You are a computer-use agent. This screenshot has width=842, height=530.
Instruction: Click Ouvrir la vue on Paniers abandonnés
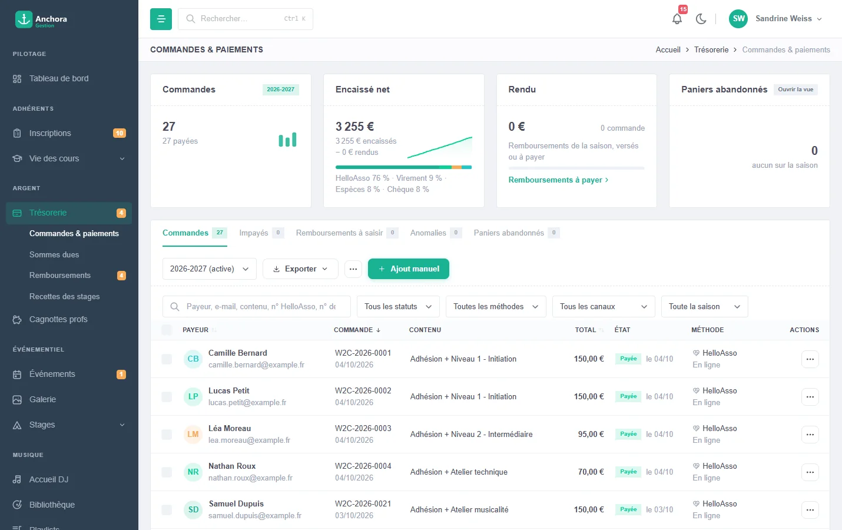click(795, 90)
